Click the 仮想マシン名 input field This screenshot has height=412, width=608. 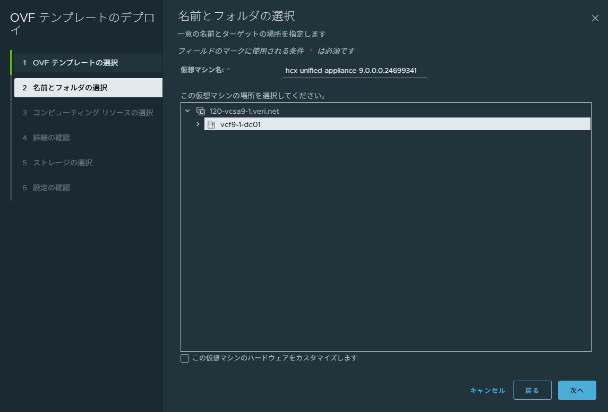point(355,70)
